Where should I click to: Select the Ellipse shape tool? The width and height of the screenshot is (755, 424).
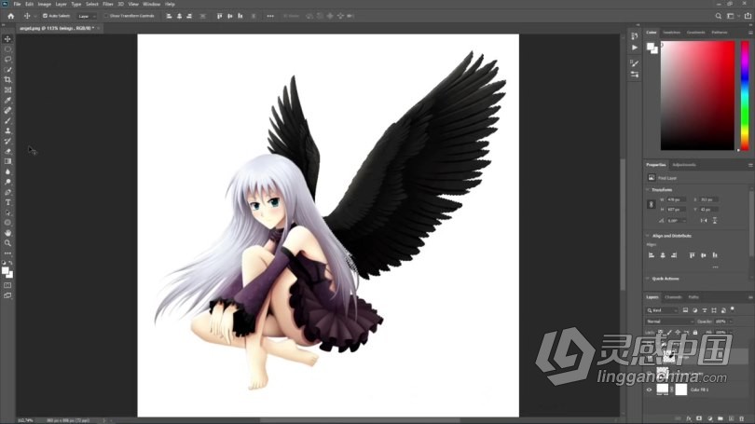click(7, 223)
